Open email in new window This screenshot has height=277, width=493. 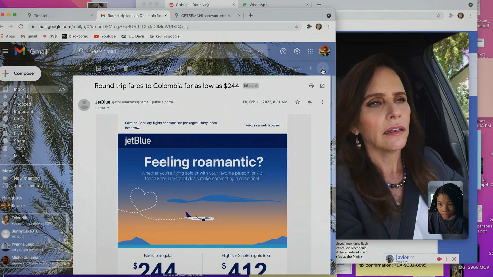[322, 86]
